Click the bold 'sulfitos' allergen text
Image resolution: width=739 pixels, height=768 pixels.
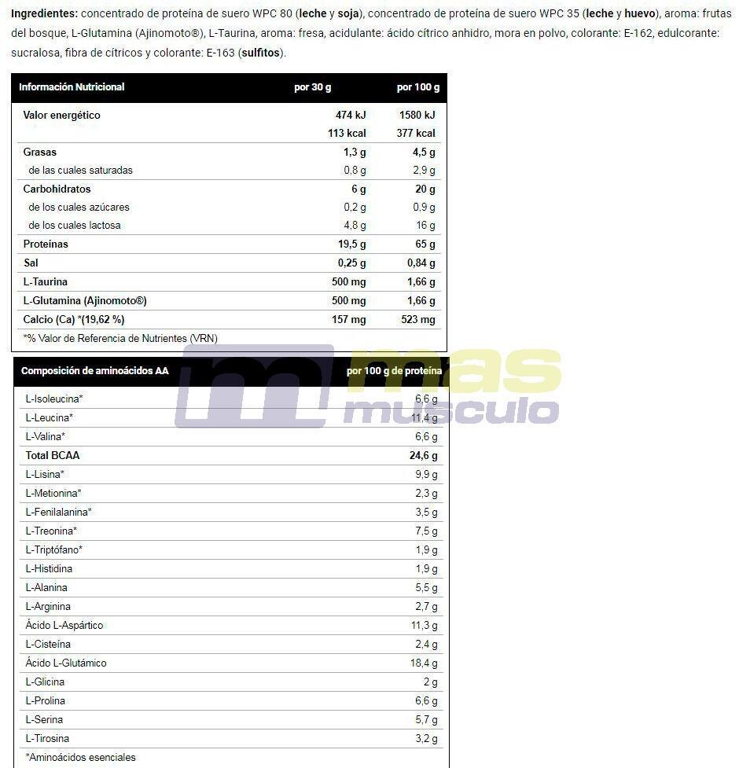tap(260, 53)
